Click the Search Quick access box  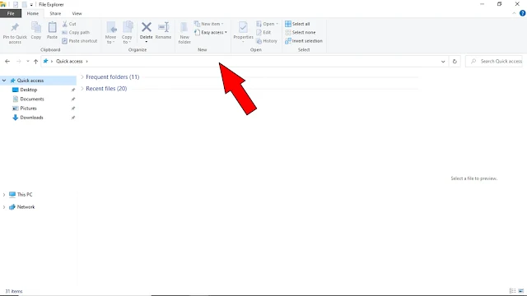coord(494,62)
